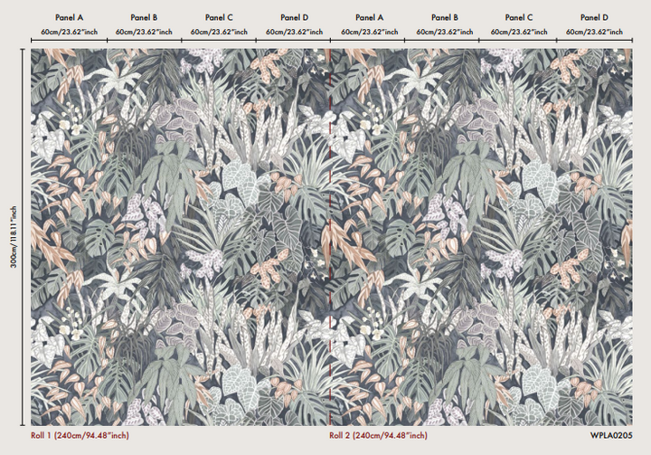The width and height of the screenshot is (651, 455).
Task: Select the Panel D label above Roll 1
Action: (x=293, y=17)
